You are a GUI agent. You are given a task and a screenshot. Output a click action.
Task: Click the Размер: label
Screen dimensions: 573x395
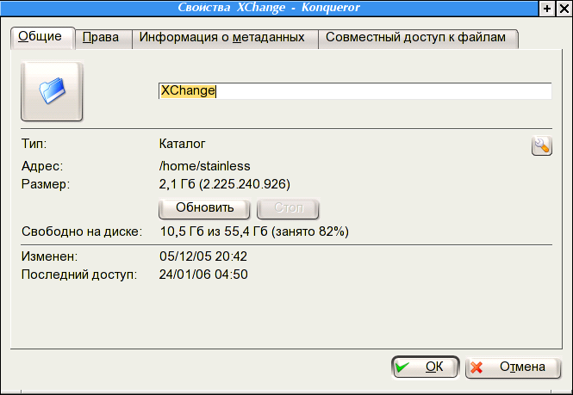[46, 184]
